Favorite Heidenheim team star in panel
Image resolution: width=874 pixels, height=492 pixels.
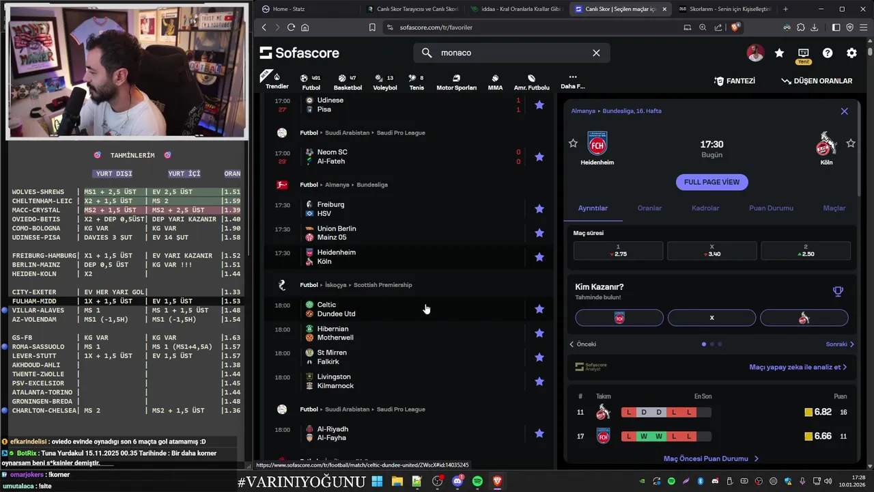573,143
